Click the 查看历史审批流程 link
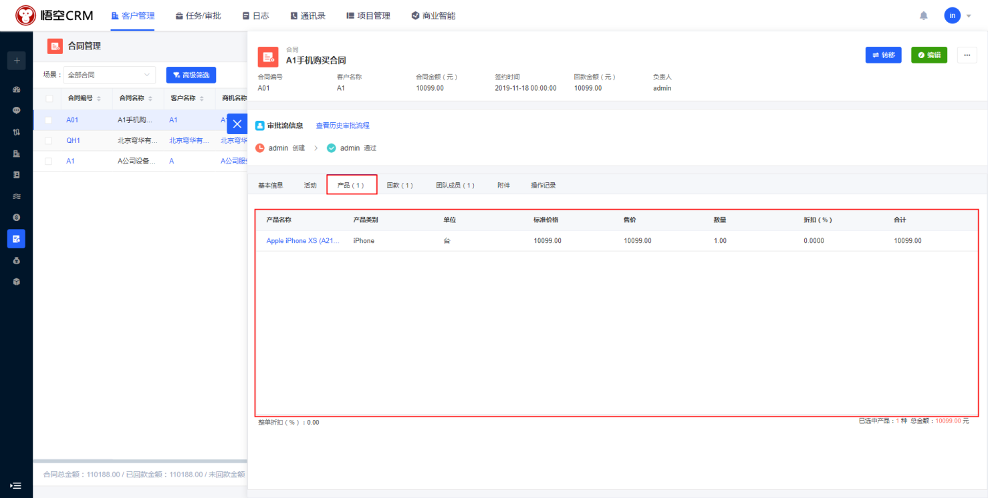This screenshot has height=498, width=988. (x=342, y=126)
